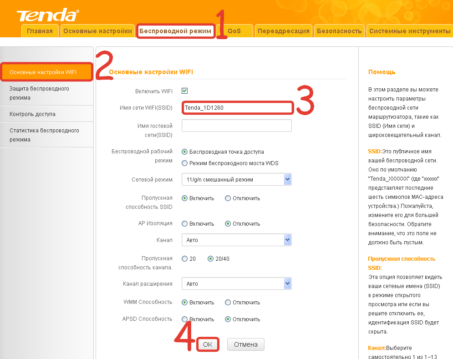The width and height of the screenshot is (453, 359).
Task: Open the Беспроводной режим tab
Action: (175, 31)
